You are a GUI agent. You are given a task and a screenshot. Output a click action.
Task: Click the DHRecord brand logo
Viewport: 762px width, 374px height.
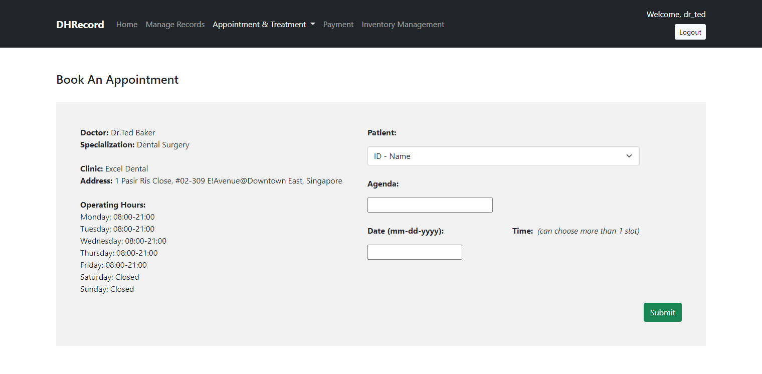coord(80,25)
